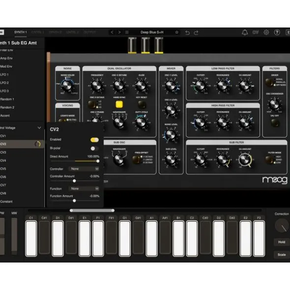The width and height of the screenshot is (290, 290).
Task: Adjust the Direct Amount slider handle
Action: pyautogui.click(x=98, y=161)
